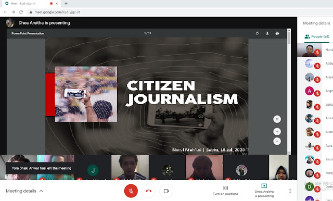Click Arul participant's muted mic icon
The image size is (333, 201).
pyautogui.click(x=317, y=121)
